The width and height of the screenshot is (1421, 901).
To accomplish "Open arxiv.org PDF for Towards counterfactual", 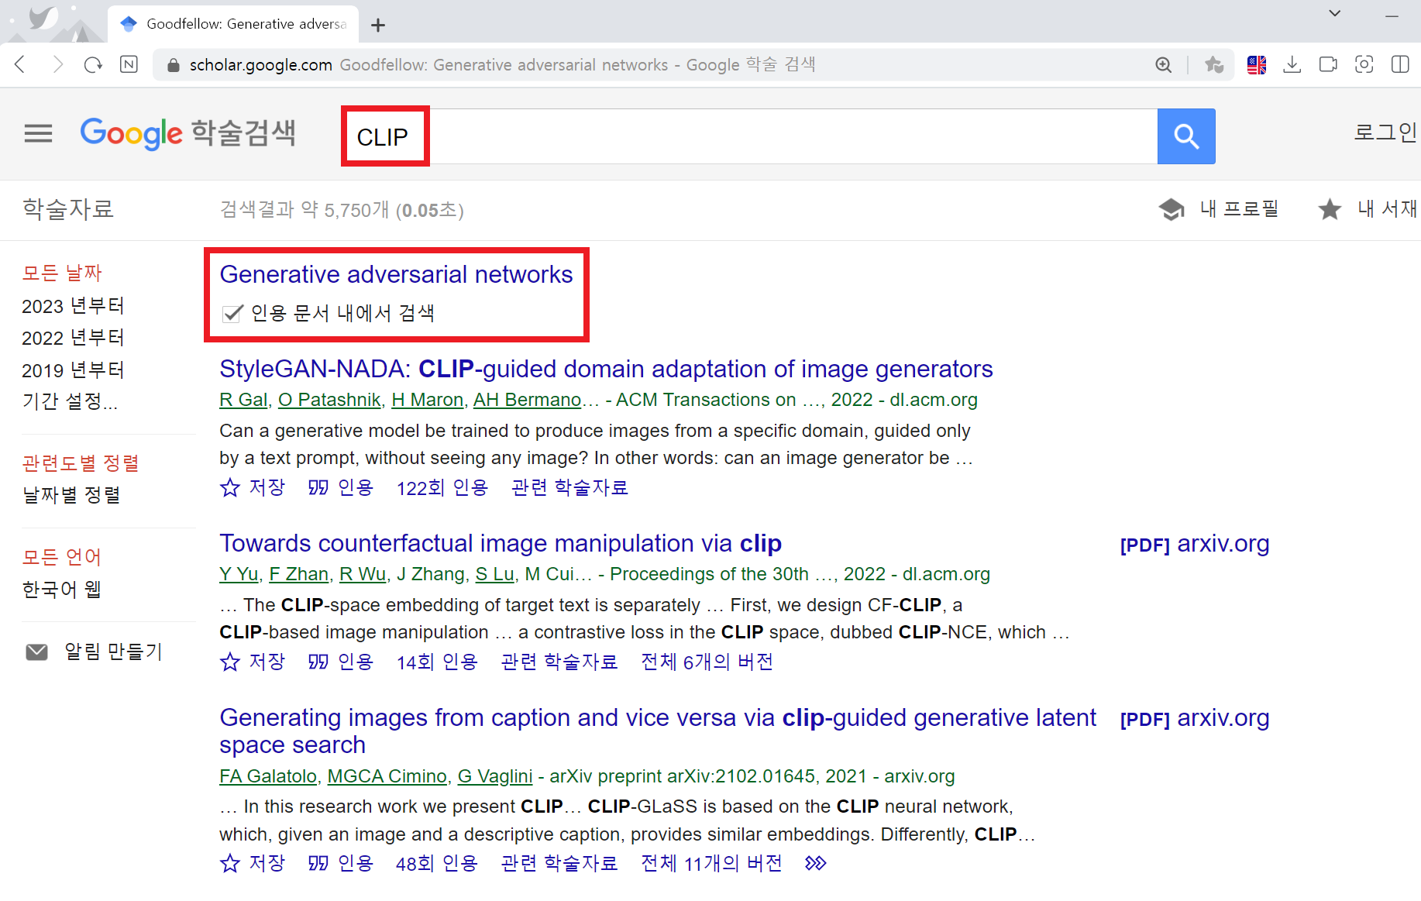I will (1195, 544).
